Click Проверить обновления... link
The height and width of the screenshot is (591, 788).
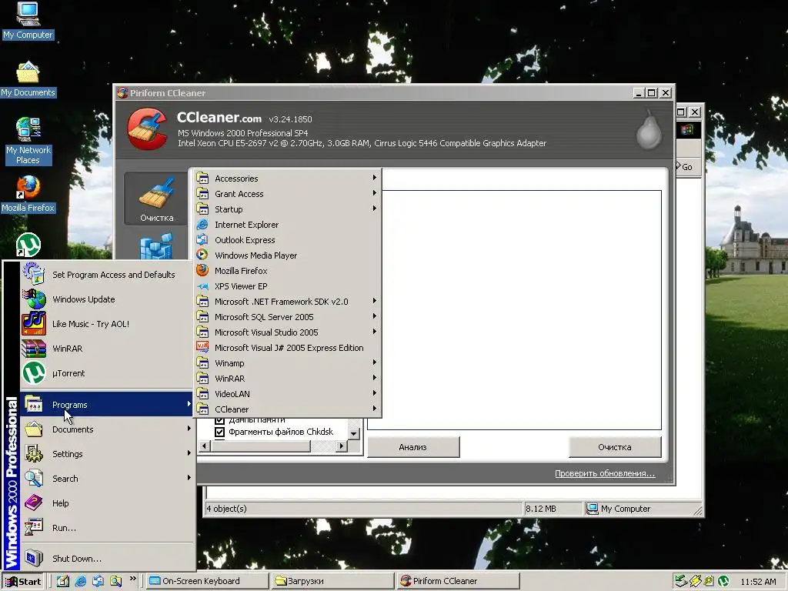605,473
